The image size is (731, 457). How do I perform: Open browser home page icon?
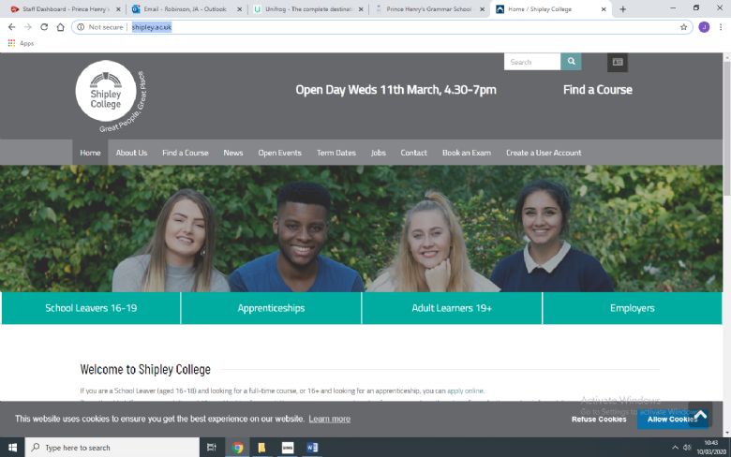pos(61,27)
